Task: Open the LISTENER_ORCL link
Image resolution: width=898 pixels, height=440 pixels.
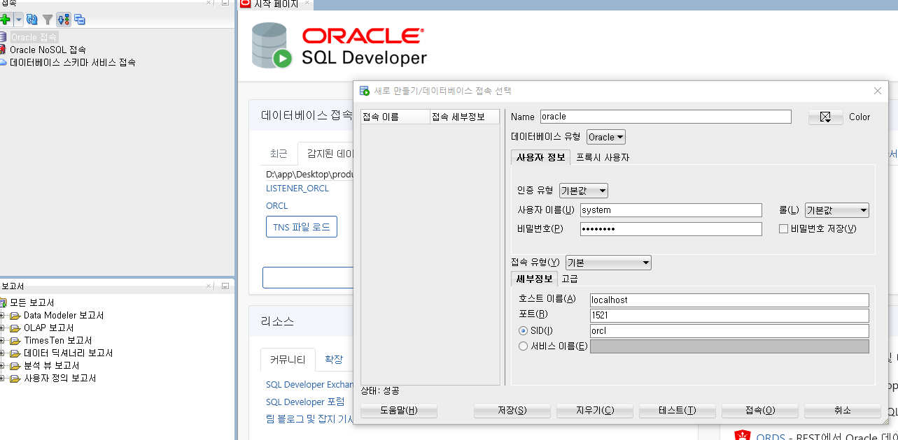Action: [x=297, y=189]
